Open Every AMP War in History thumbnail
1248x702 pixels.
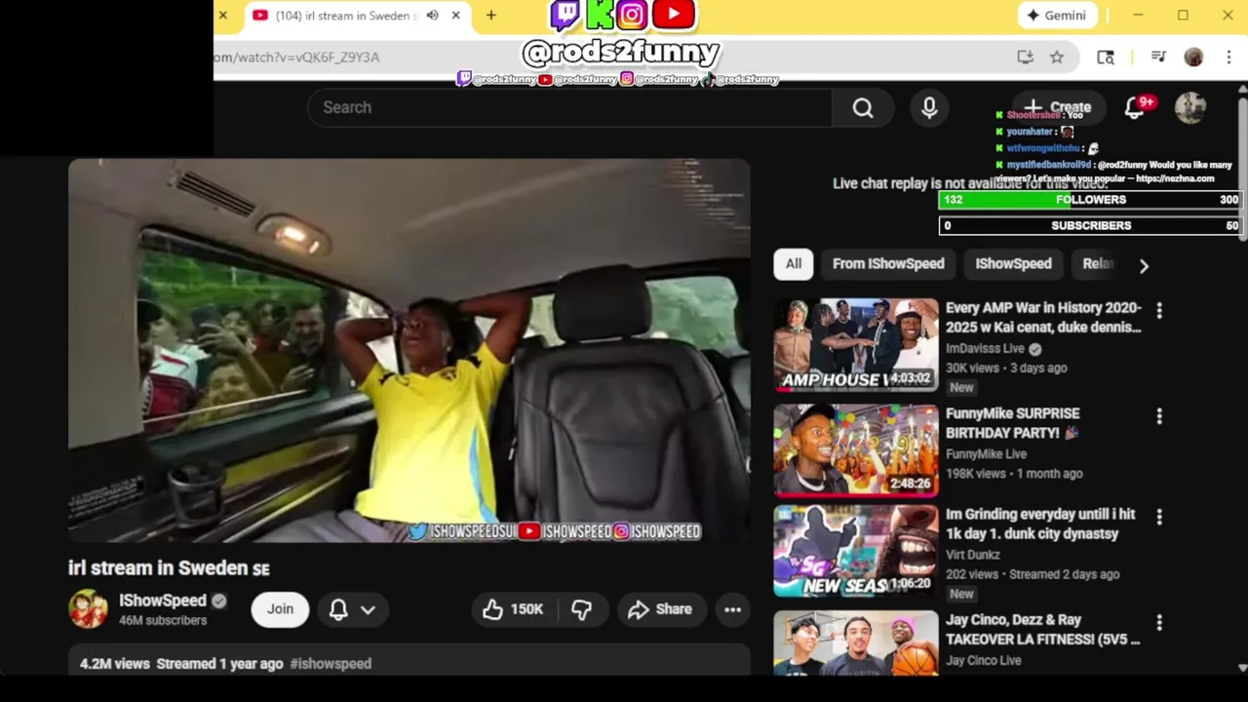coord(856,344)
